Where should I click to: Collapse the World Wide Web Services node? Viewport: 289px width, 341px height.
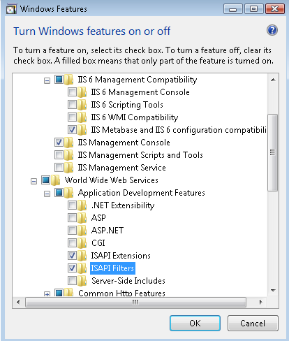tap(34, 182)
